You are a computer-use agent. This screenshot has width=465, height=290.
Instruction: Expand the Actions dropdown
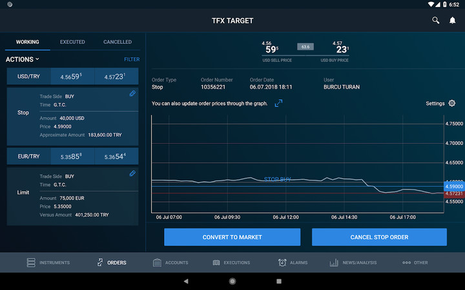(22, 59)
